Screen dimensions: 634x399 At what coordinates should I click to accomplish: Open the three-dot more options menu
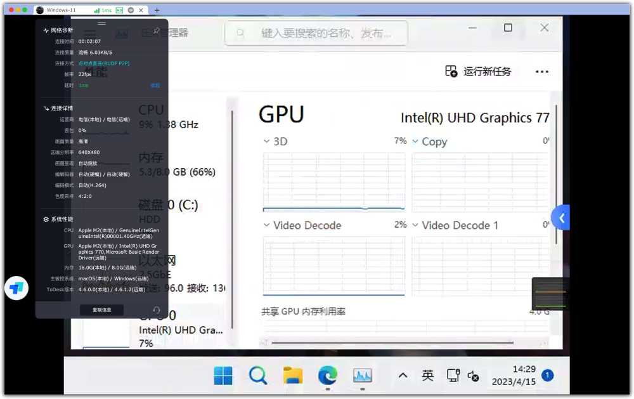click(x=542, y=72)
